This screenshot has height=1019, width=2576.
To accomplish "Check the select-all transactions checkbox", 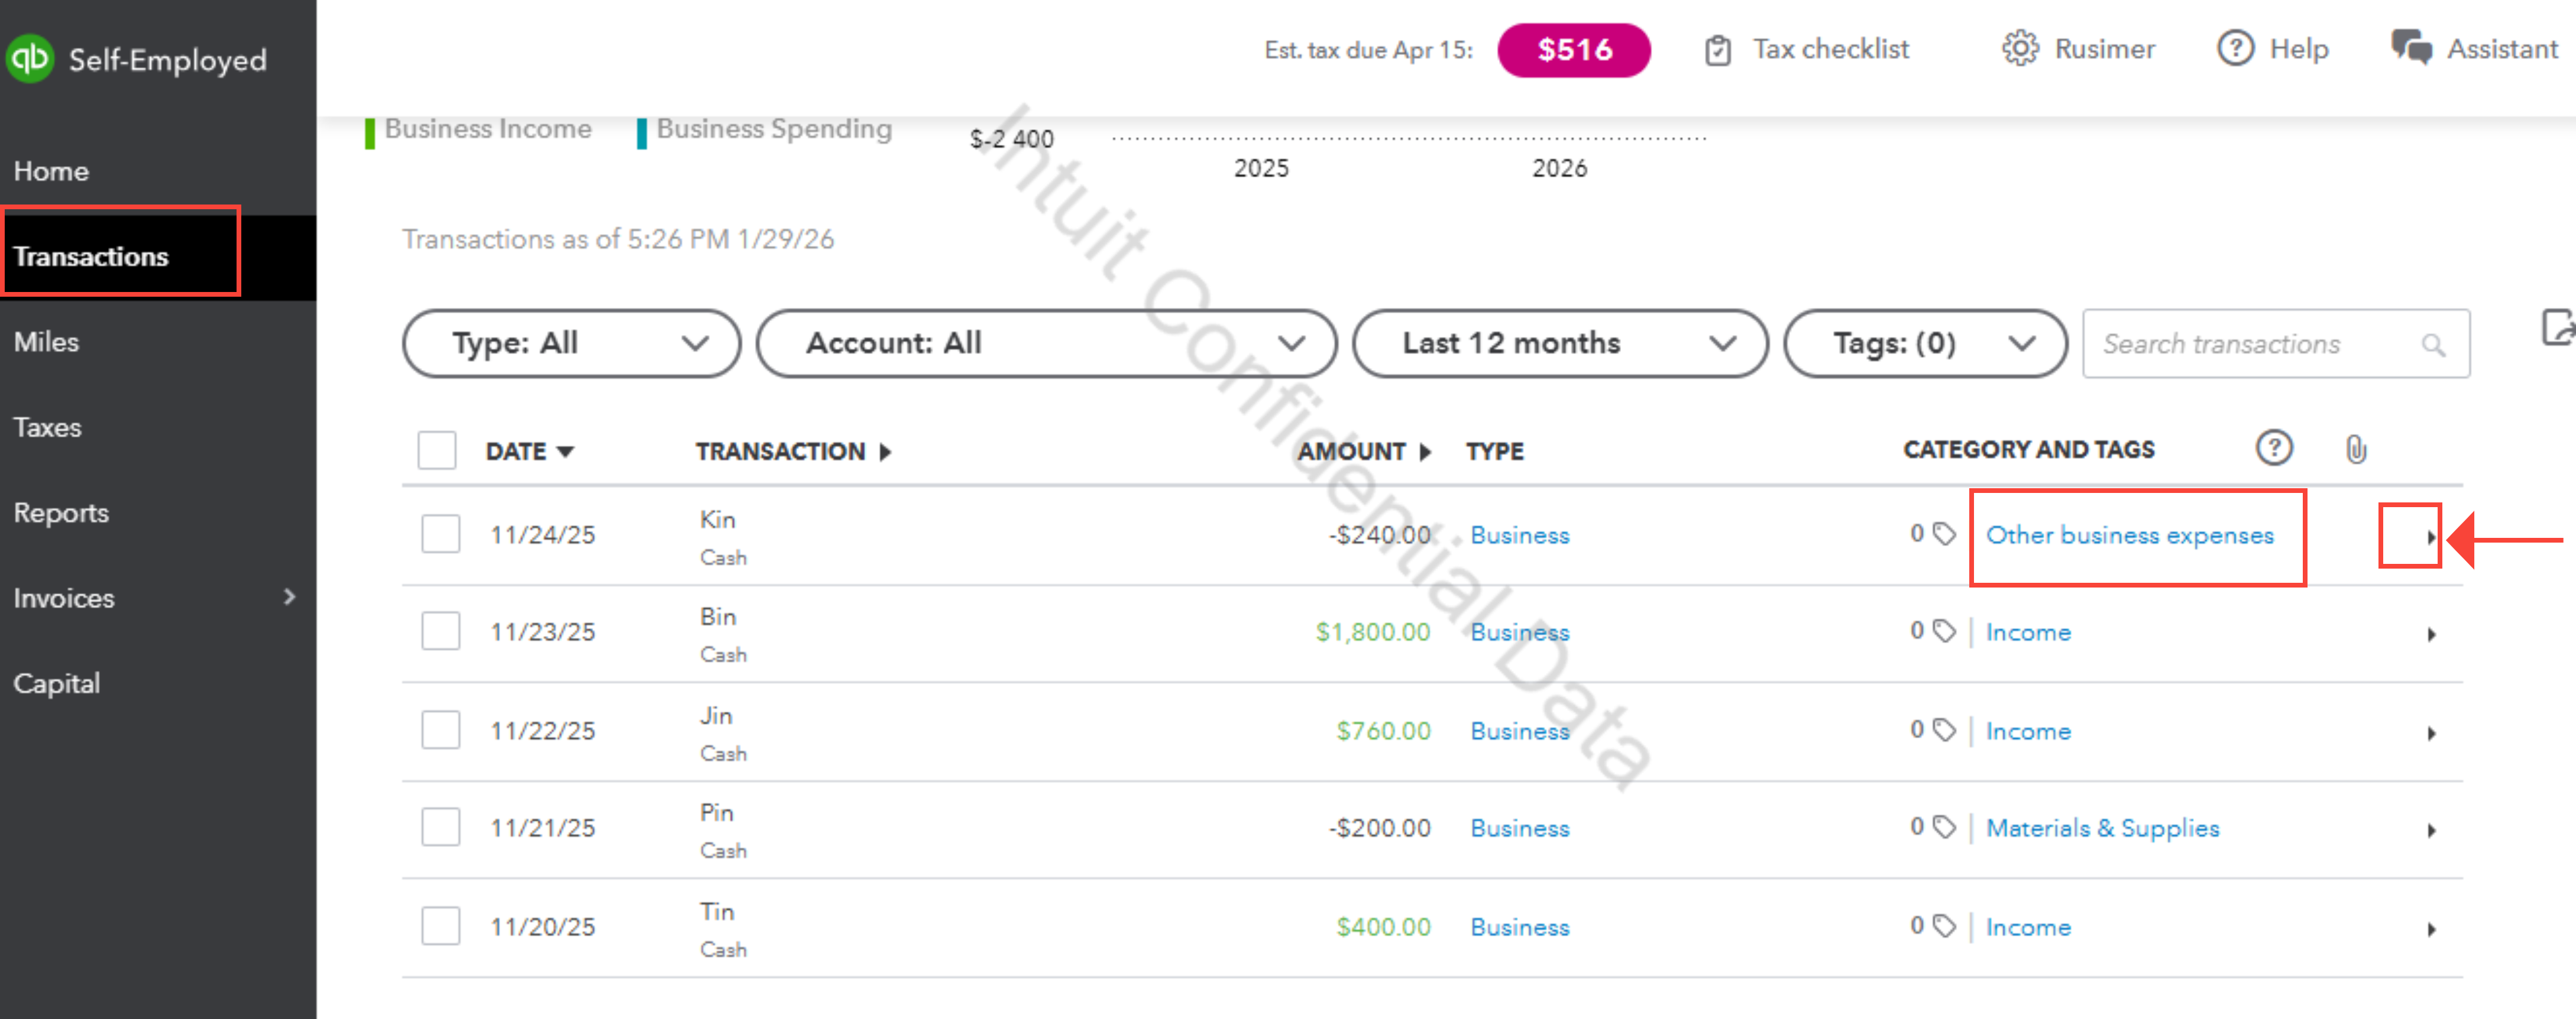I will (437, 450).
